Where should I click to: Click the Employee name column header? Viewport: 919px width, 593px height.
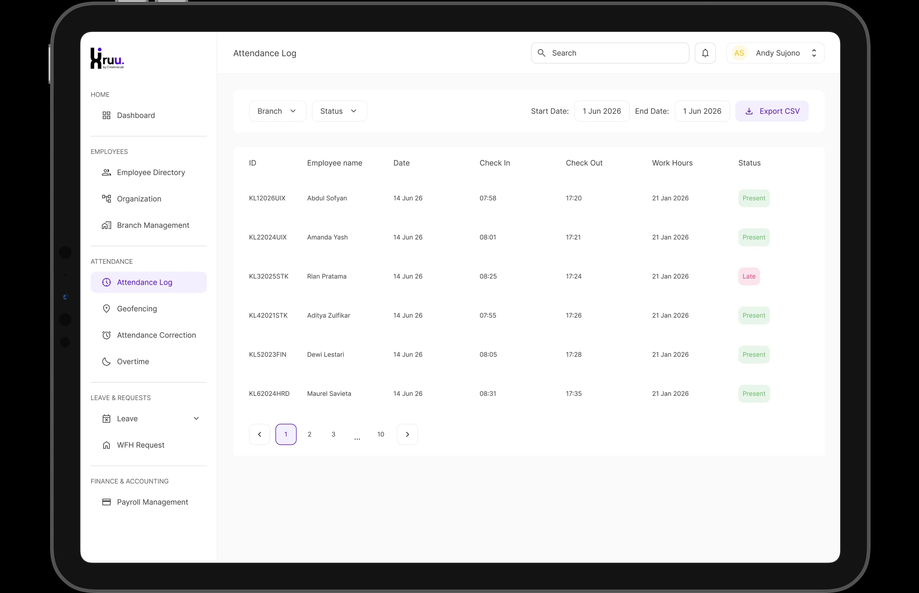(335, 163)
